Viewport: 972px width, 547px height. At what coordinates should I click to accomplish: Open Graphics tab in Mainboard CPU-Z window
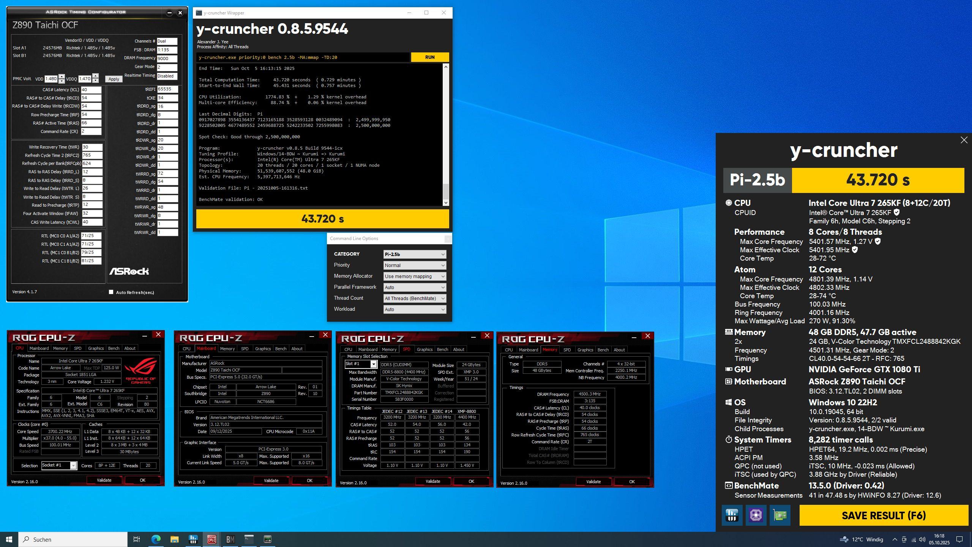[x=263, y=349]
